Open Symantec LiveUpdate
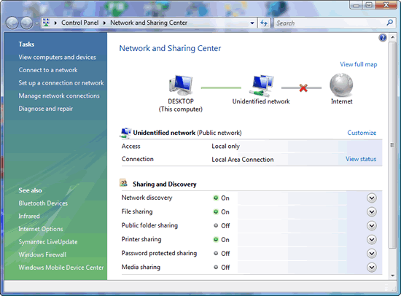Viewport: 401px width, 296px height. [48, 242]
